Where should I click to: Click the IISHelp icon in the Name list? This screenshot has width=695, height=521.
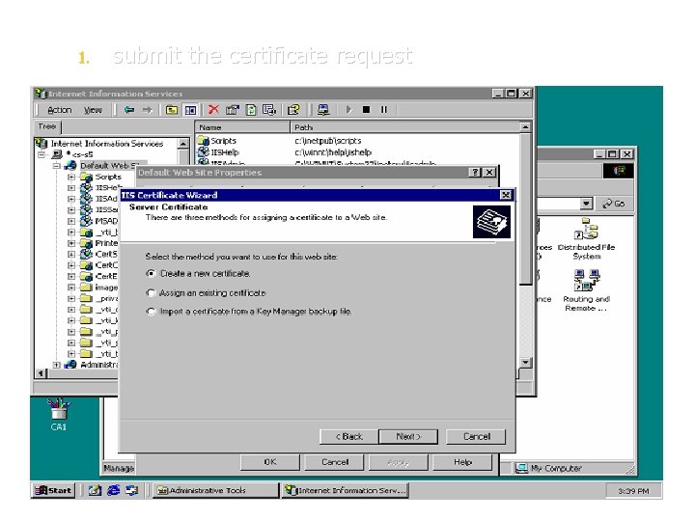[x=204, y=152]
